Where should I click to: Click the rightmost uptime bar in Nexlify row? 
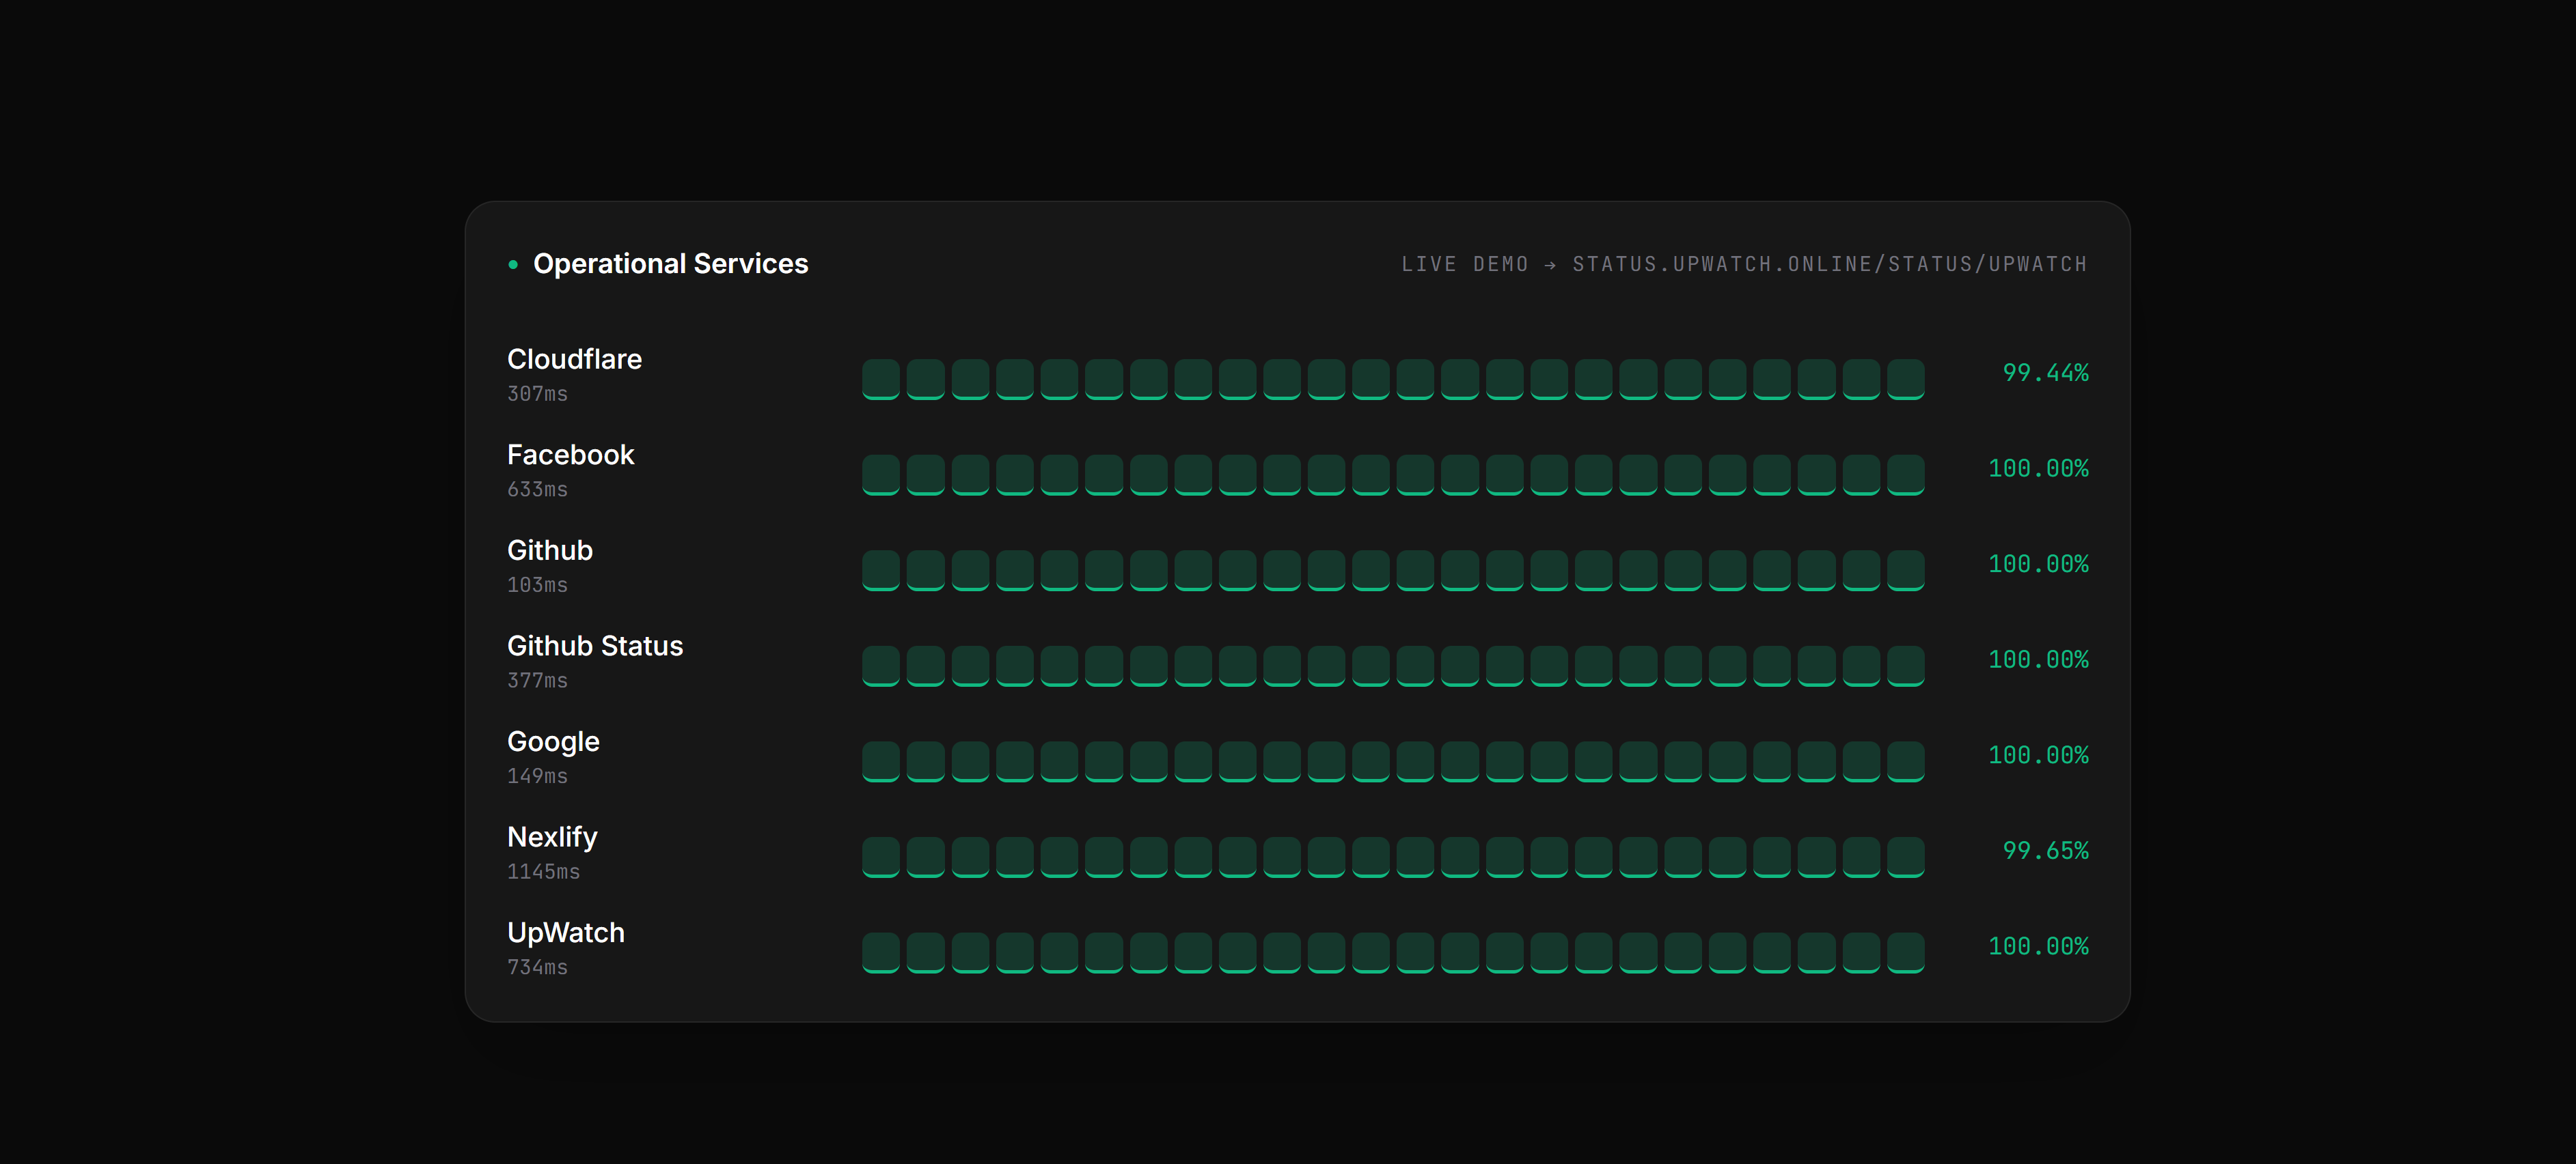pyautogui.click(x=1906, y=857)
